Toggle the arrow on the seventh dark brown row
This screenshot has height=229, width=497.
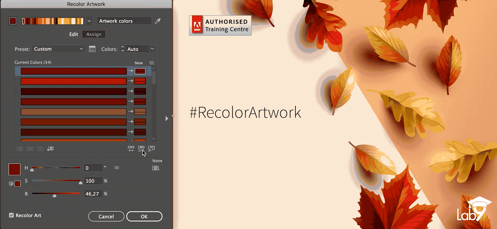click(131, 132)
